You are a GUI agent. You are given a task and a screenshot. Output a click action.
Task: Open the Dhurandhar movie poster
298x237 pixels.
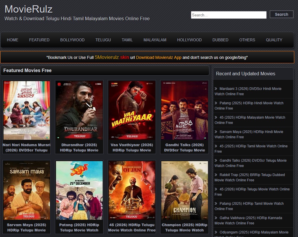point(79,110)
